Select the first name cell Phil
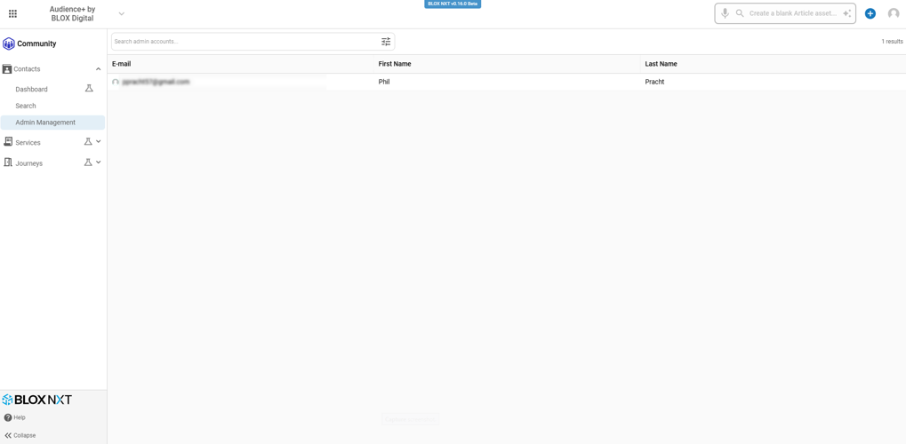The image size is (906, 444). click(384, 82)
